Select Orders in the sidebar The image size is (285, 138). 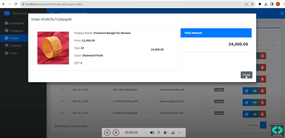[x=14, y=38]
